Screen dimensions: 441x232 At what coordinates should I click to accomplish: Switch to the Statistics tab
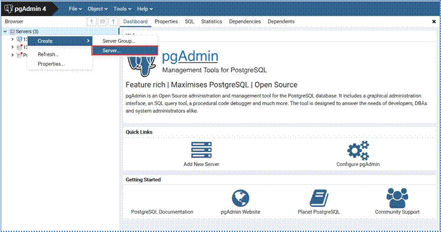tap(211, 22)
